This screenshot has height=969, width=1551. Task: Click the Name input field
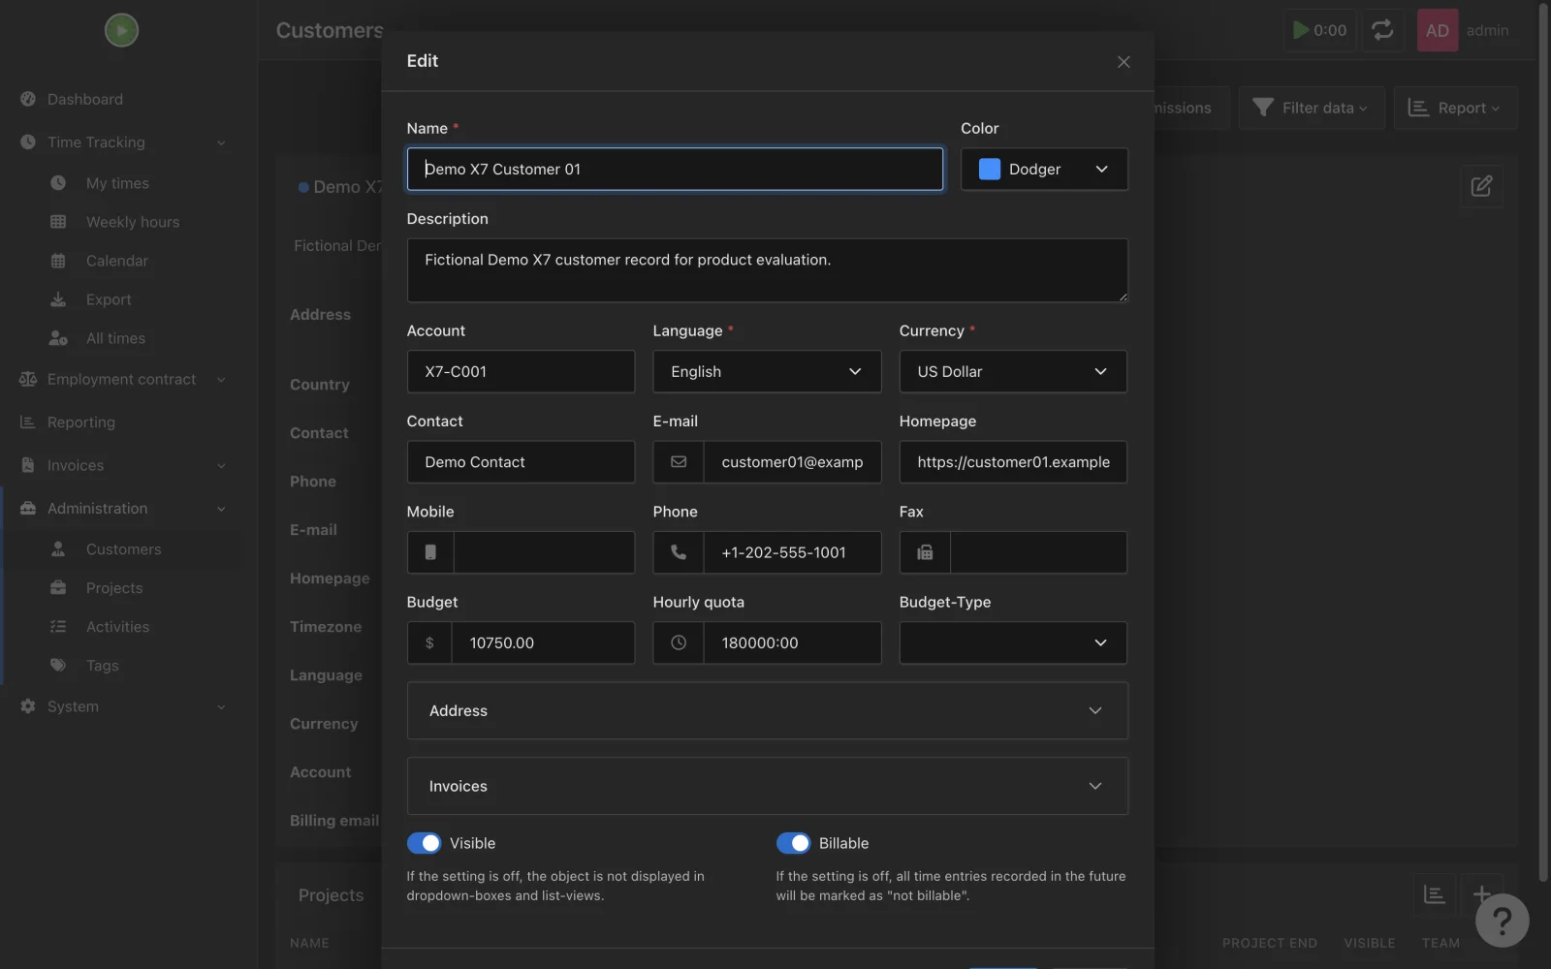675,169
